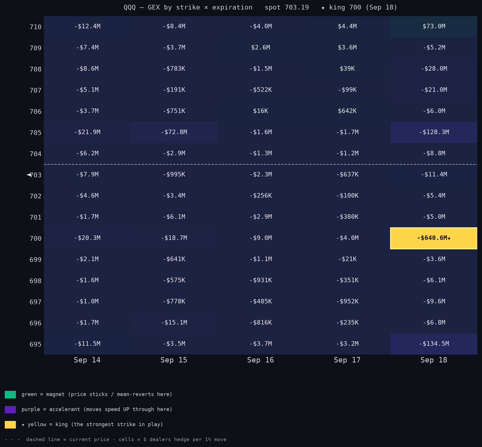The height and width of the screenshot is (447, 482).
Task: Click the $642K cell at 706 Sep 17
Action: point(347,111)
